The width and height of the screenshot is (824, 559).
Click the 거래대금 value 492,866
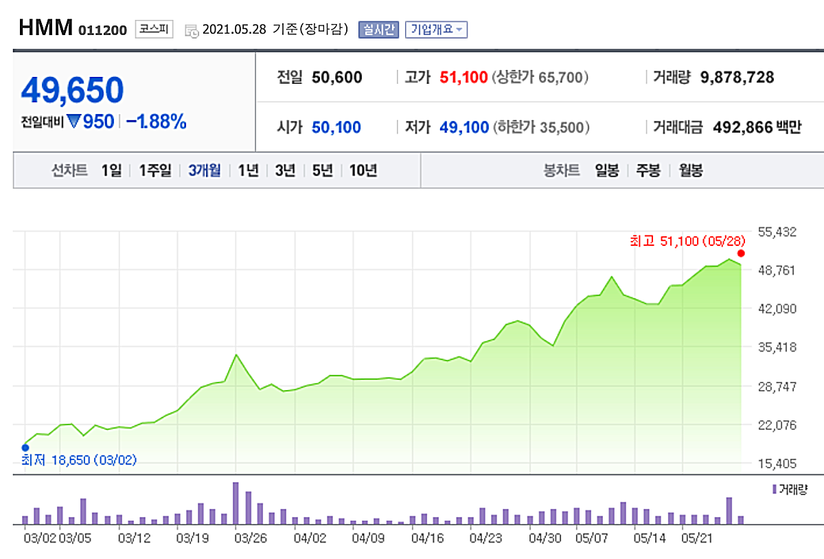pos(744,127)
